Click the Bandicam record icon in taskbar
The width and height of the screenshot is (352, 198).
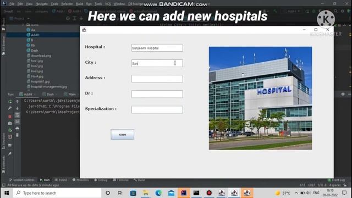209,193
